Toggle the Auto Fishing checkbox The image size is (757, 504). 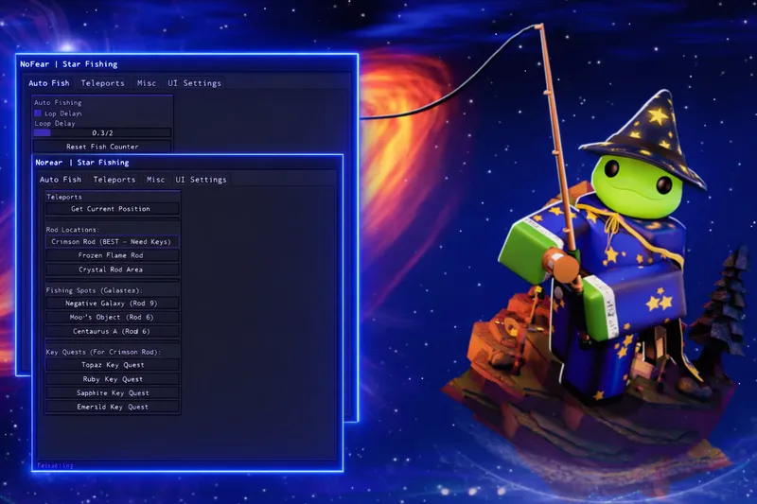(38, 113)
